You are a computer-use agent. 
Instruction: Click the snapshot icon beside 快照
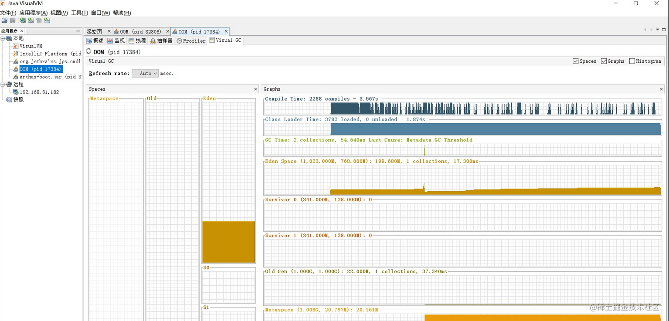point(9,100)
